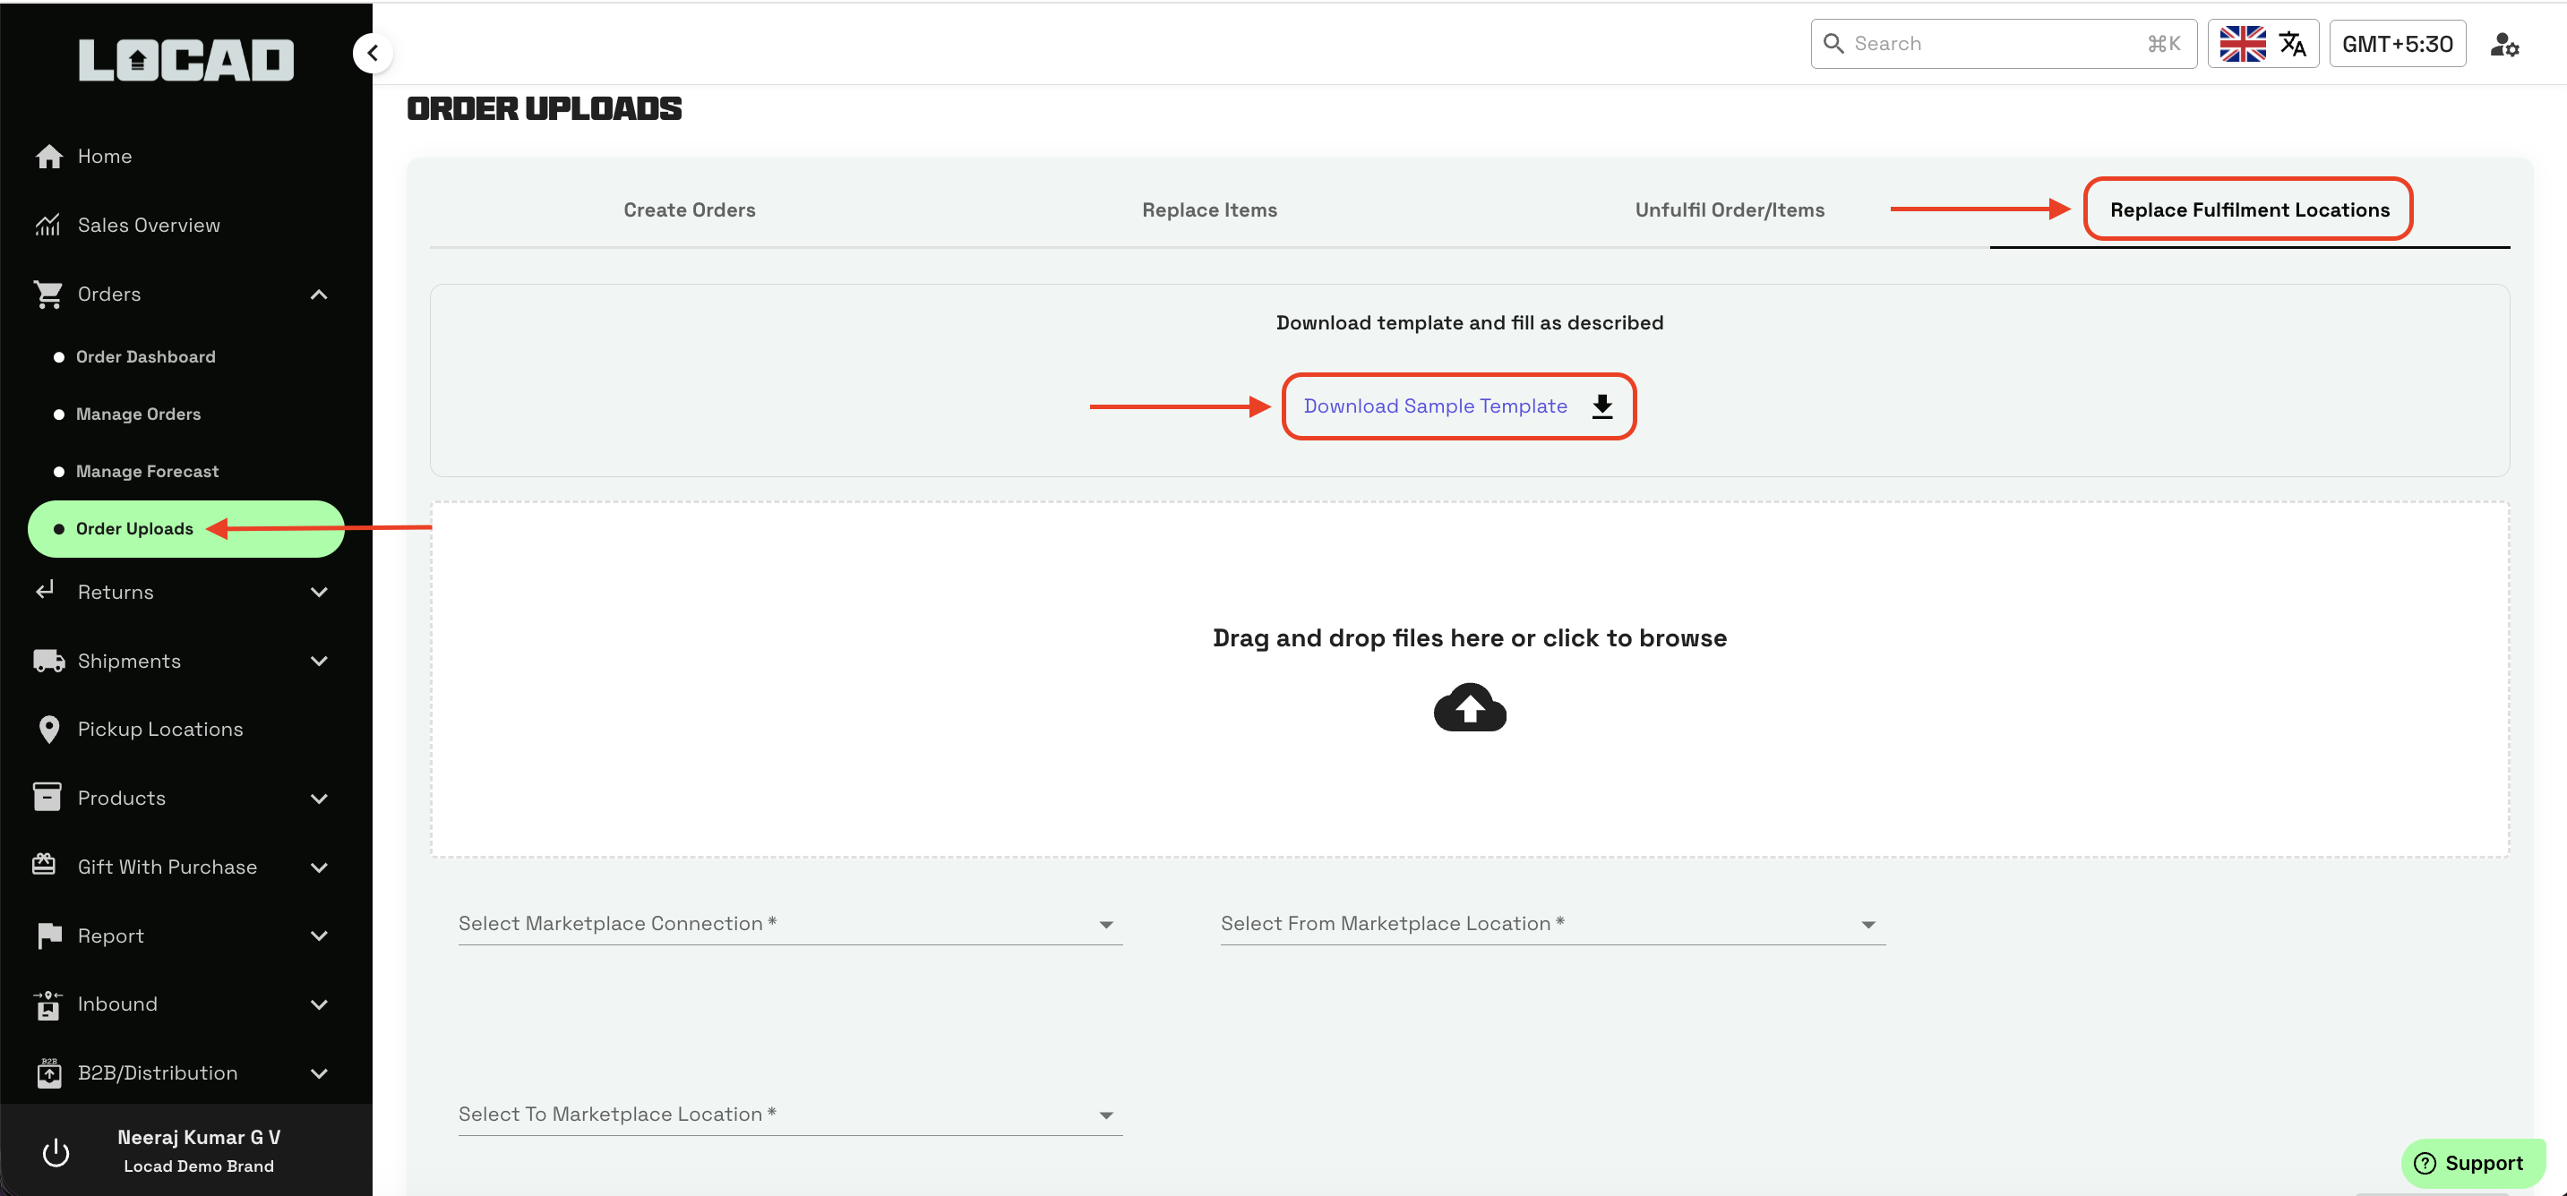The height and width of the screenshot is (1196, 2567).
Task: Open user settings icon in top bar
Action: (x=2504, y=45)
